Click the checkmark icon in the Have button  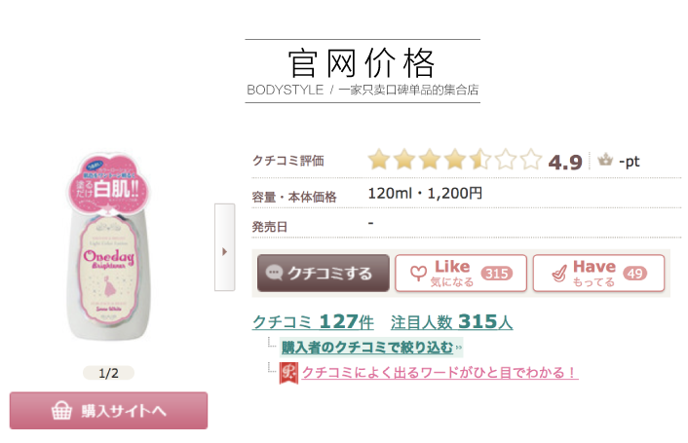(x=555, y=274)
